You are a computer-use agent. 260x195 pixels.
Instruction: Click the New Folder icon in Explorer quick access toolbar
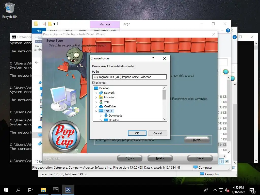(x=50, y=24)
